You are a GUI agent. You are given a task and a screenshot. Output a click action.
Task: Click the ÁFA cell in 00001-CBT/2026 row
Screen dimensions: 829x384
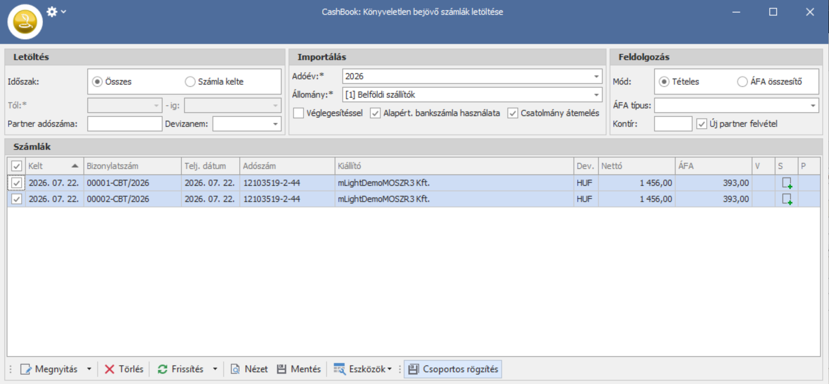coord(714,183)
